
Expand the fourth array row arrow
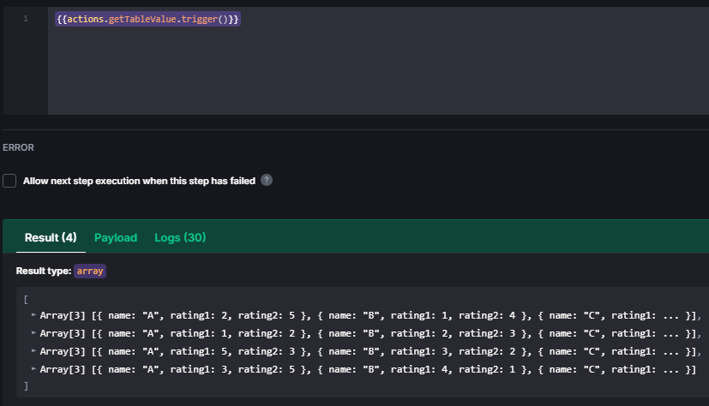click(x=33, y=368)
